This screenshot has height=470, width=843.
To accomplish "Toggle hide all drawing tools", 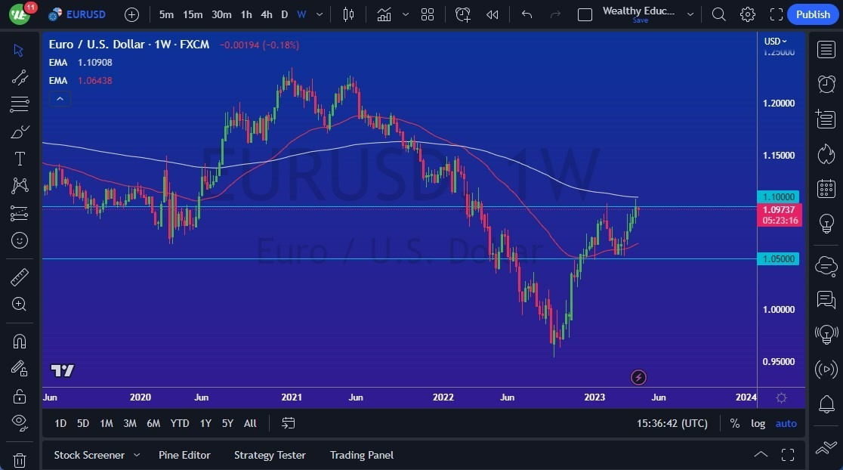I will [19, 422].
